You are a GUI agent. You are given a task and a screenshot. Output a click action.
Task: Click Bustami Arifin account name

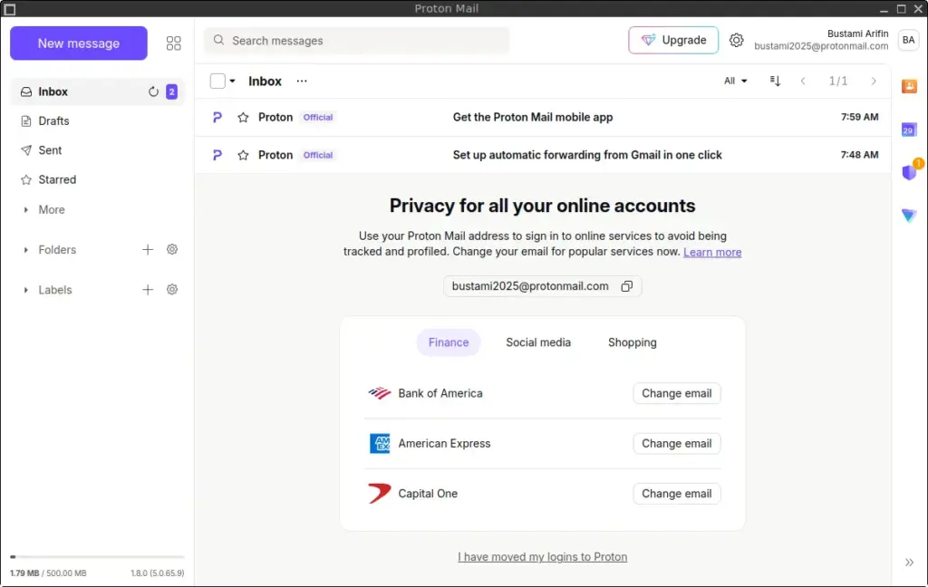tap(857, 34)
